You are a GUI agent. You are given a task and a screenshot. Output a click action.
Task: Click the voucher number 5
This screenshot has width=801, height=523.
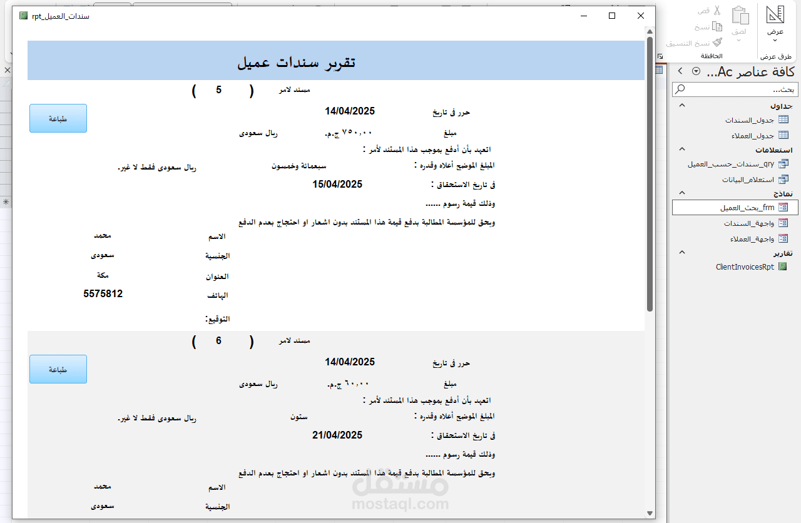219,89
